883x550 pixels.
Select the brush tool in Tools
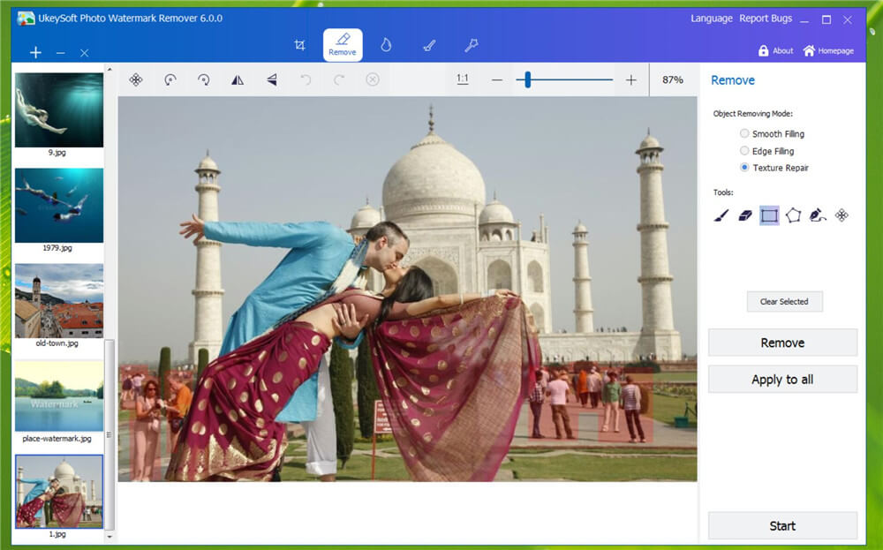tap(721, 215)
